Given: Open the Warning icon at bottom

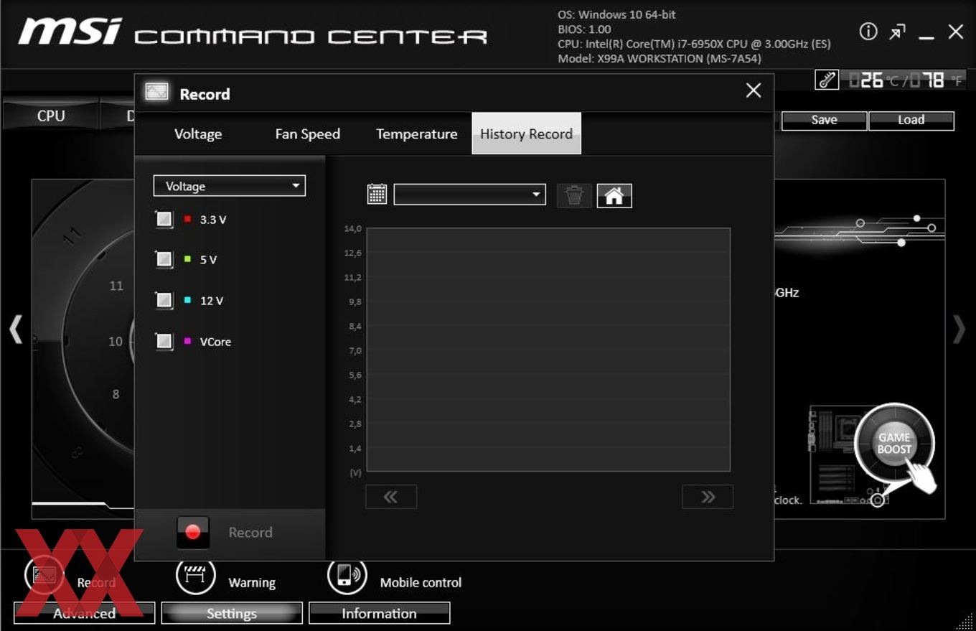Looking at the screenshot, I should pos(196,575).
